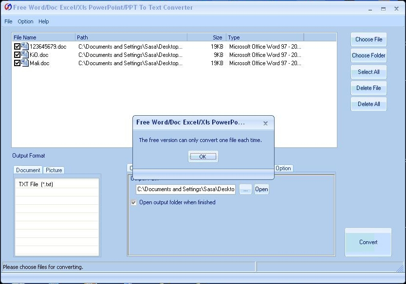The width and height of the screenshot is (406, 284).
Task: Sort by the File Name column header
Action: 43,37
